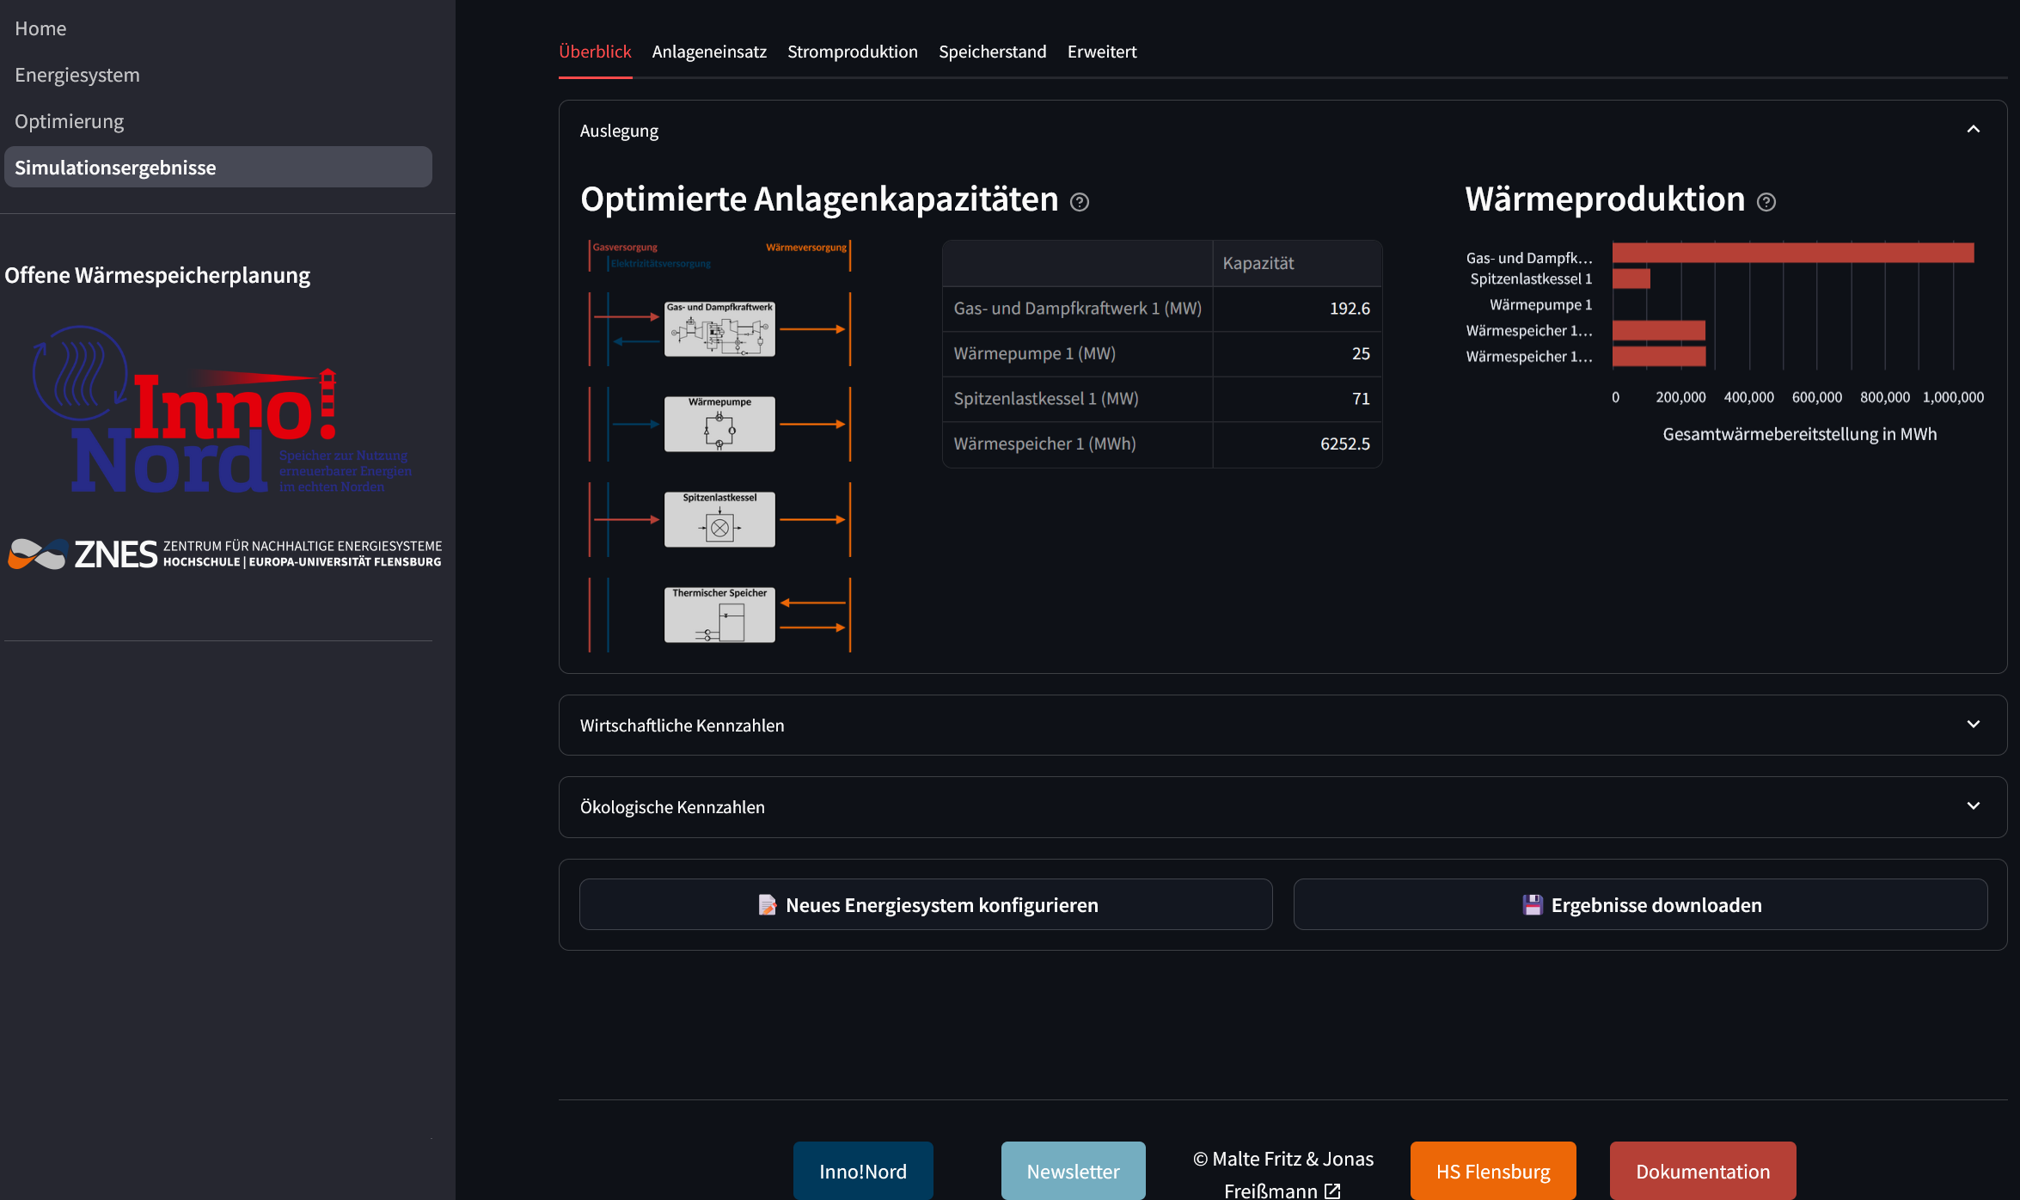Click Malte Fritz & Jonas Freißmann link

1282,1174
